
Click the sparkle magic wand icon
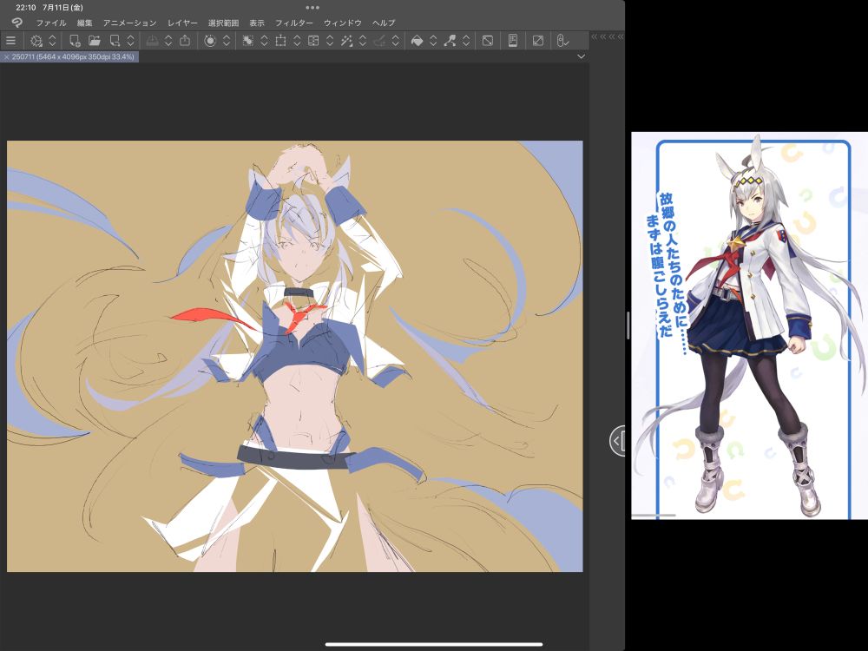pos(346,41)
